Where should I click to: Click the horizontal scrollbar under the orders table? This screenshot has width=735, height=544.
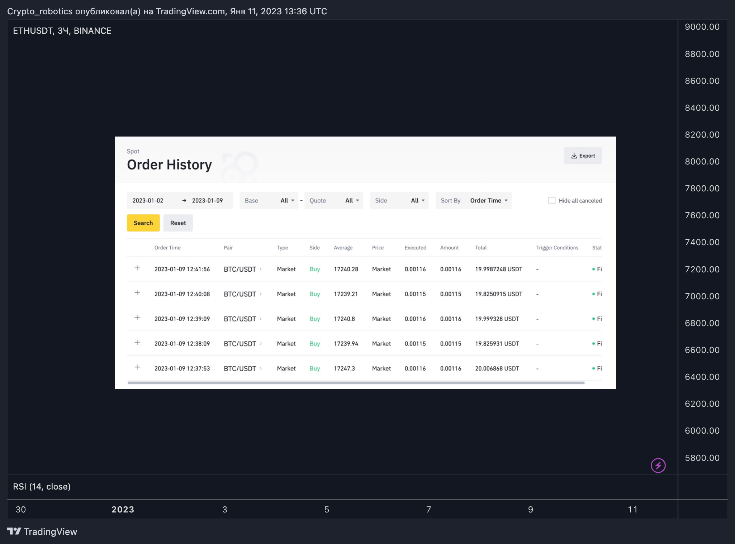coord(356,383)
